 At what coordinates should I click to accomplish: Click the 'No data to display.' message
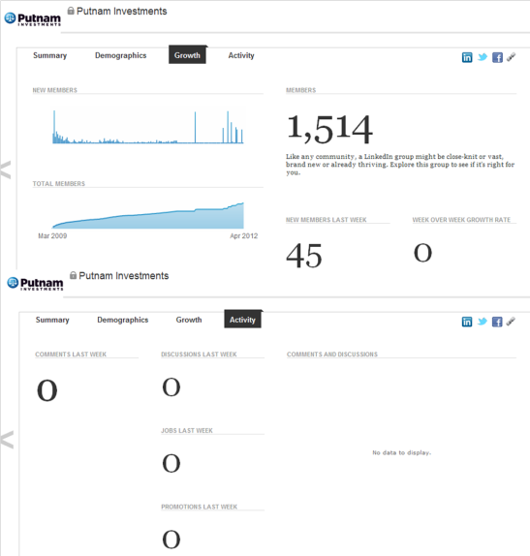click(401, 452)
